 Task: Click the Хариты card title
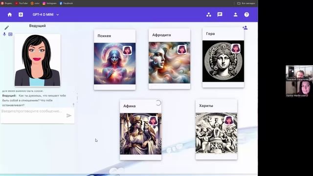[206, 106]
